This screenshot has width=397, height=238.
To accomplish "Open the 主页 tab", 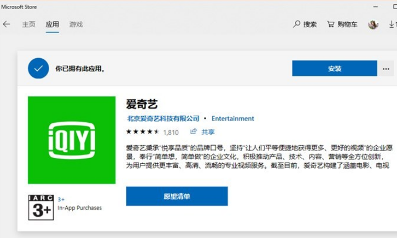I will click(29, 25).
